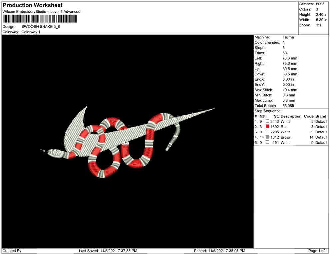Select the max stitch value '10.4 mm'
Image resolution: width=330 pixels, height=254 pixels.
click(x=290, y=90)
